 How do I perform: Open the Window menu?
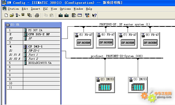tap(78, 9)
